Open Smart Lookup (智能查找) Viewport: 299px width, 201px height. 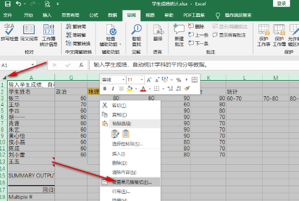tap(137, 35)
